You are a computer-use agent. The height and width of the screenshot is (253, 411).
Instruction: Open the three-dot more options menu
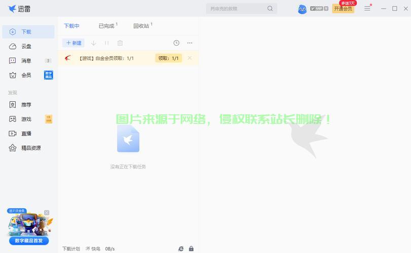pos(190,43)
